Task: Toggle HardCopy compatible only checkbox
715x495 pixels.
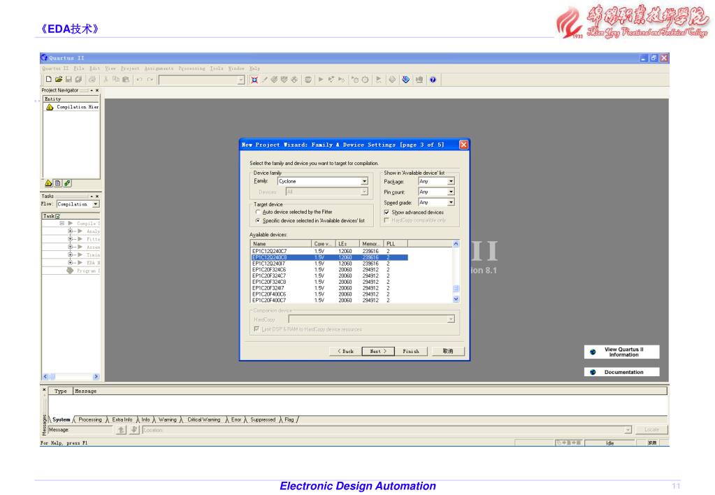Action: (387, 220)
